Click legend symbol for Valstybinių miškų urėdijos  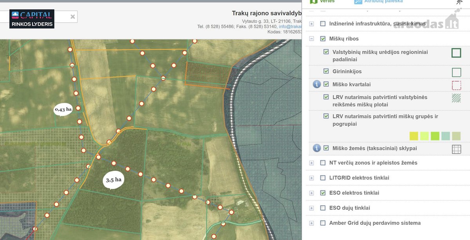coord(456,53)
